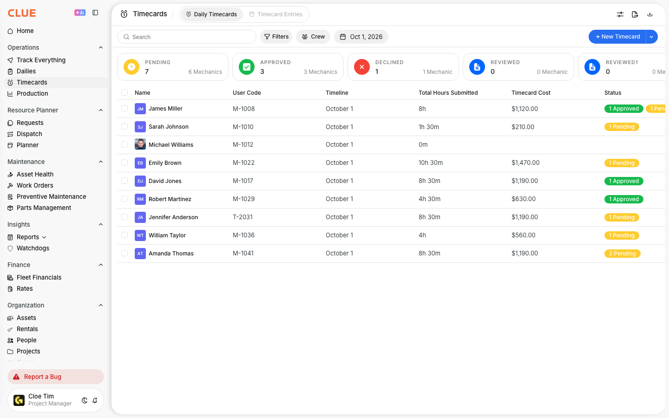Click the Timecards clock icon in header
669x418 pixels.
tap(124, 14)
